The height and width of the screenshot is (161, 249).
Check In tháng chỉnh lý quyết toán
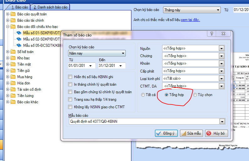[70, 84]
